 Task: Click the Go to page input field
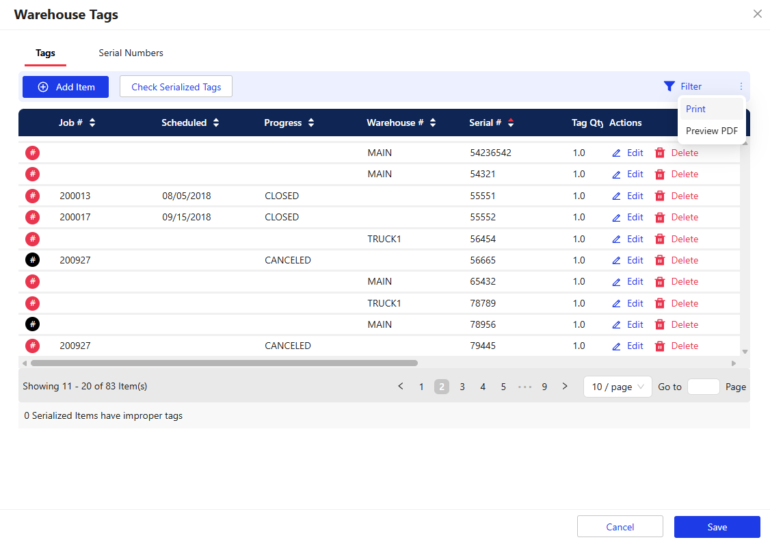pyautogui.click(x=703, y=387)
